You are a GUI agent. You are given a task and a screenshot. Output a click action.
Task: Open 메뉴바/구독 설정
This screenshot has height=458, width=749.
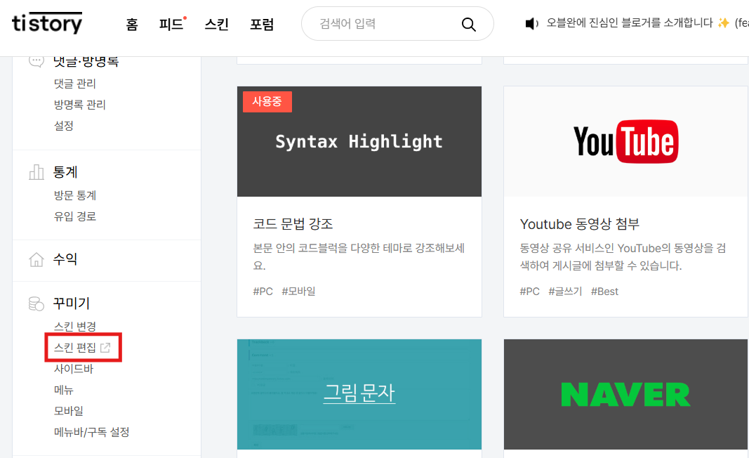(92, 432)
